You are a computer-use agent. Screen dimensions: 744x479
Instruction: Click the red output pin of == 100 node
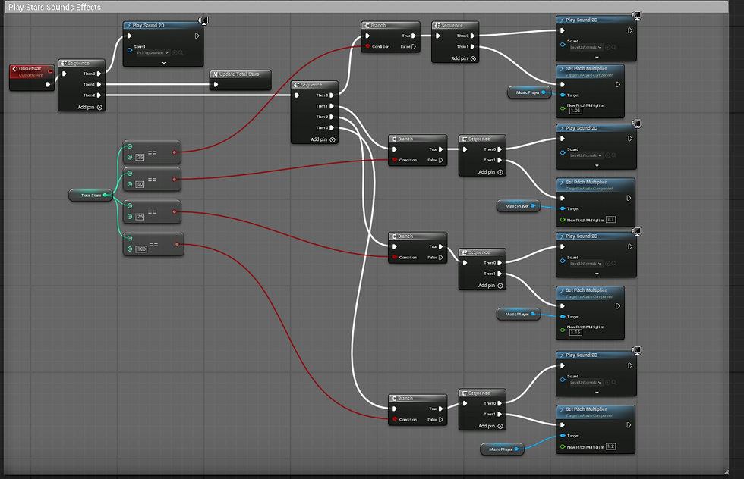[177, 245]
